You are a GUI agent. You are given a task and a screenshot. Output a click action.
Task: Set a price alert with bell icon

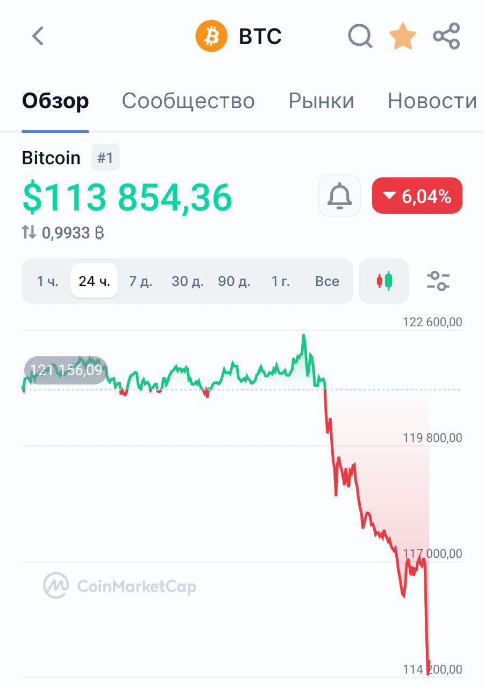pyautogui.click(x=340, y=196)
